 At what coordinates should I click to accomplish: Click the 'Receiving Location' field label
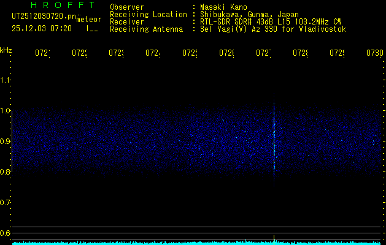point(149,14)
